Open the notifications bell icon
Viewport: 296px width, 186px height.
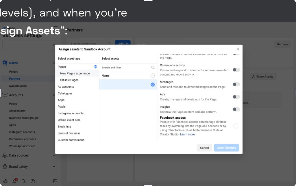(14, 181)
